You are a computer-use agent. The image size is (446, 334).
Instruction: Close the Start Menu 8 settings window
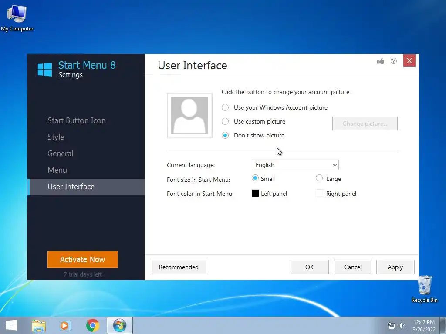(x=409, y=60)
